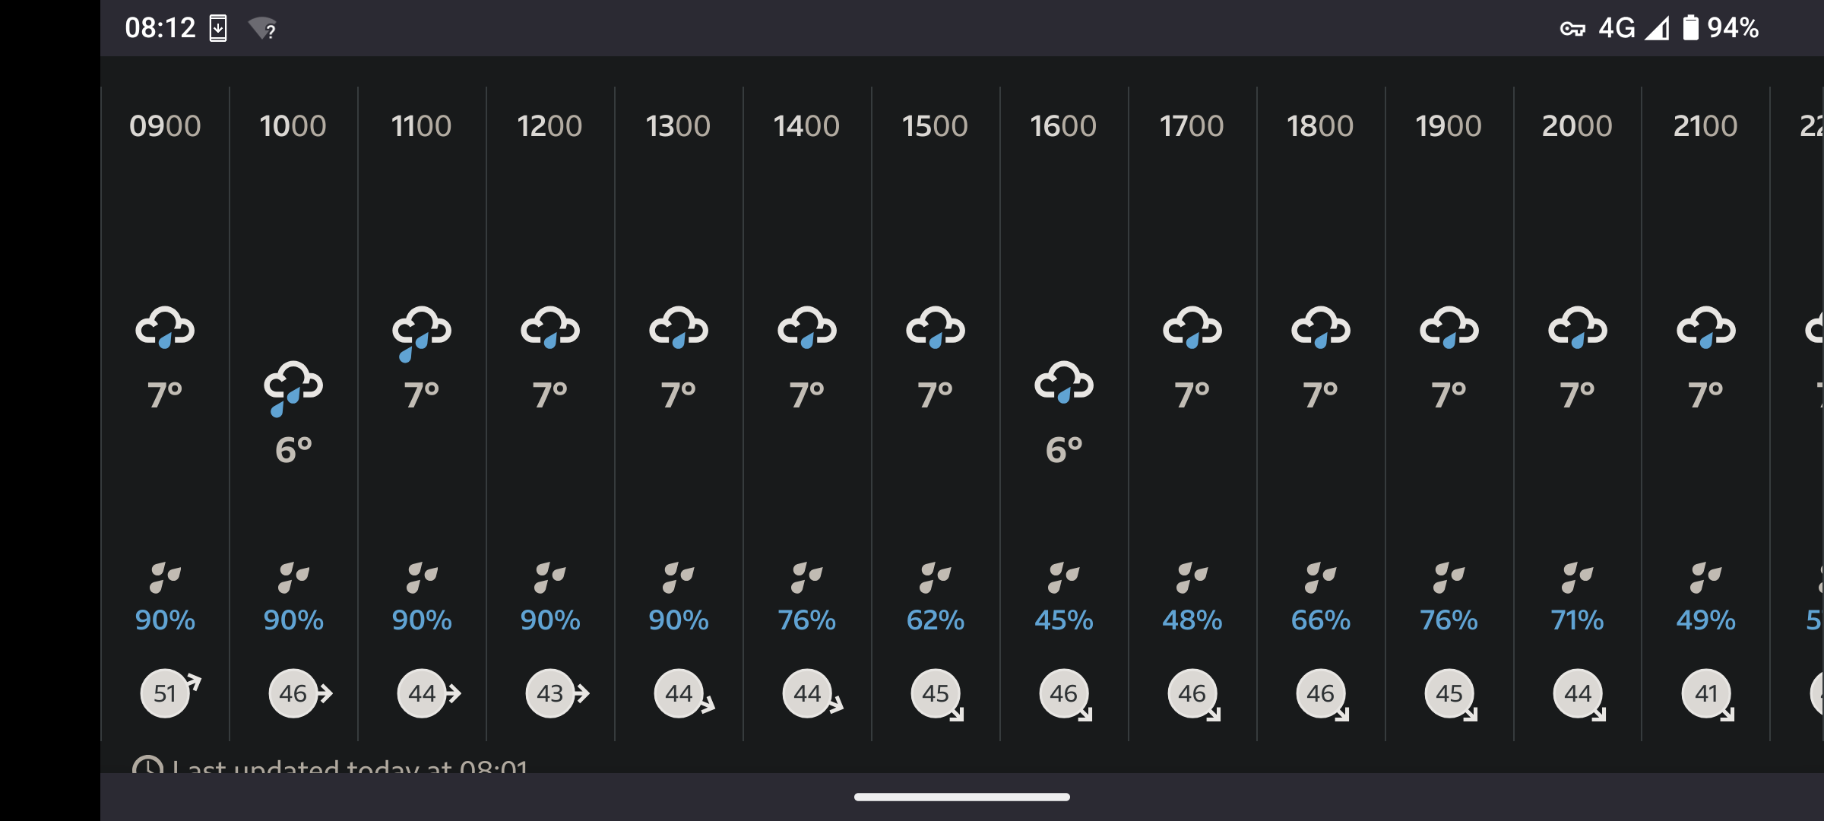Tap the home gesture bar
This screenshot has width=1824, height=821.
(x=961, y=797)
